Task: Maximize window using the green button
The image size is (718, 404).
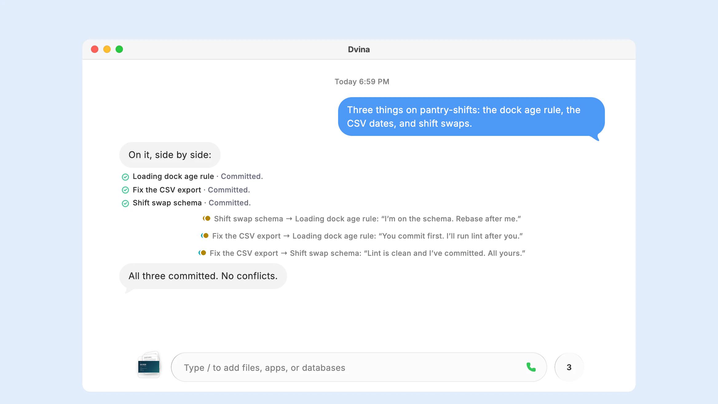Action: click(119, 49)
